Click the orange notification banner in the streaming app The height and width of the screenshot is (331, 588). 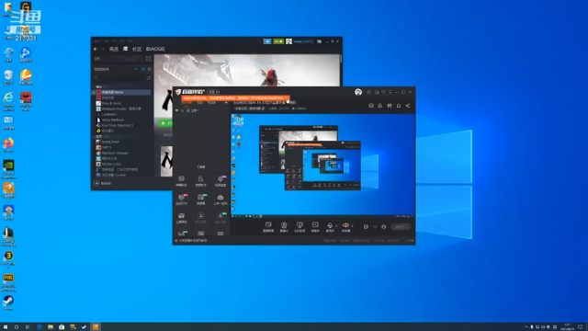tap(235, 98)
